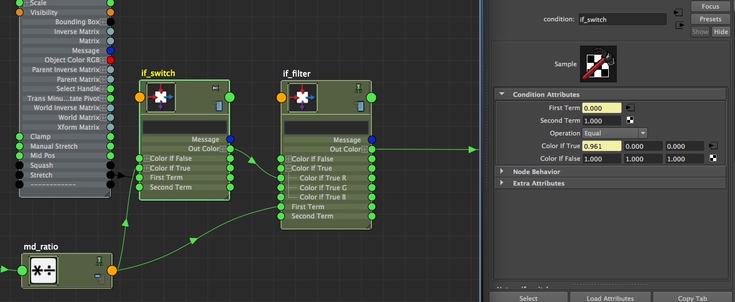Collapse Color If True on if_filter node
This screenshot has height=302, width=735.
point(288,168)
